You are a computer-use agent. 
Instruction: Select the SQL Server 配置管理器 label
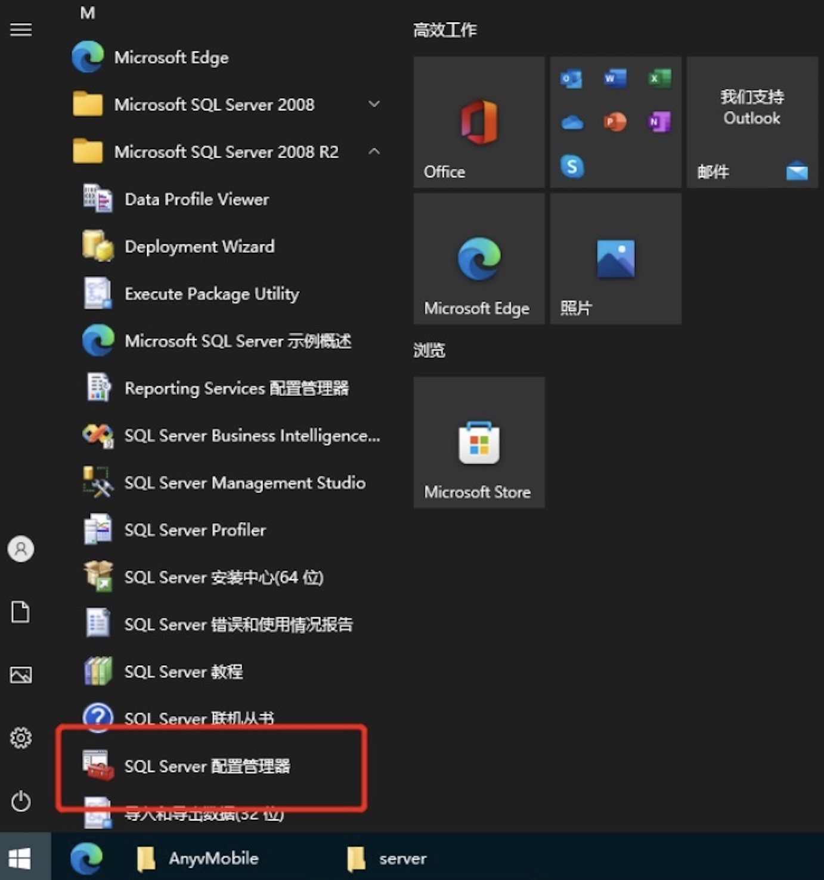[207, 766]
